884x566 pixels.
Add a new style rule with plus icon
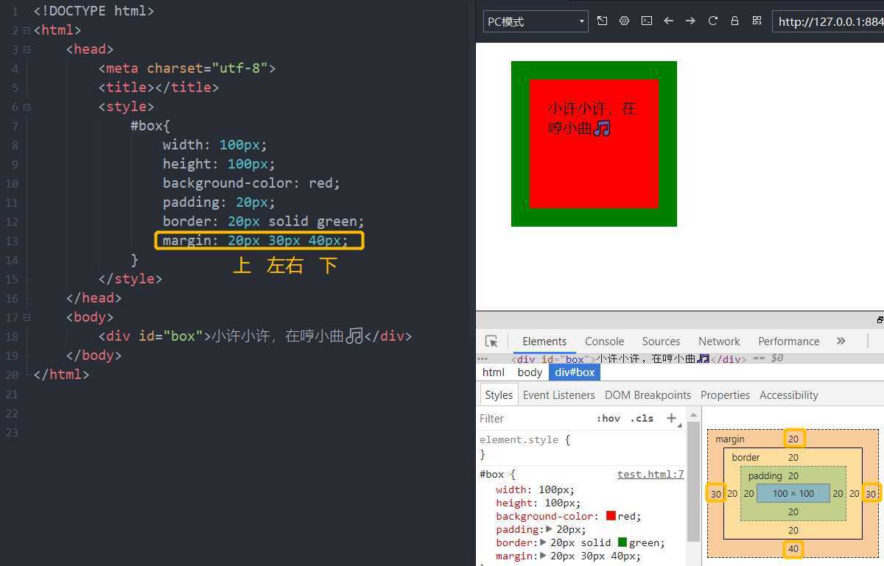coord(671,418)
